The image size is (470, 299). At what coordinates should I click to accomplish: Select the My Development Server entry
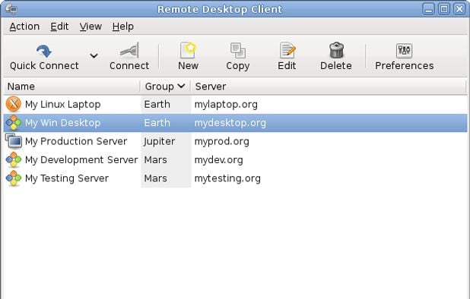(x=235, y=160)
